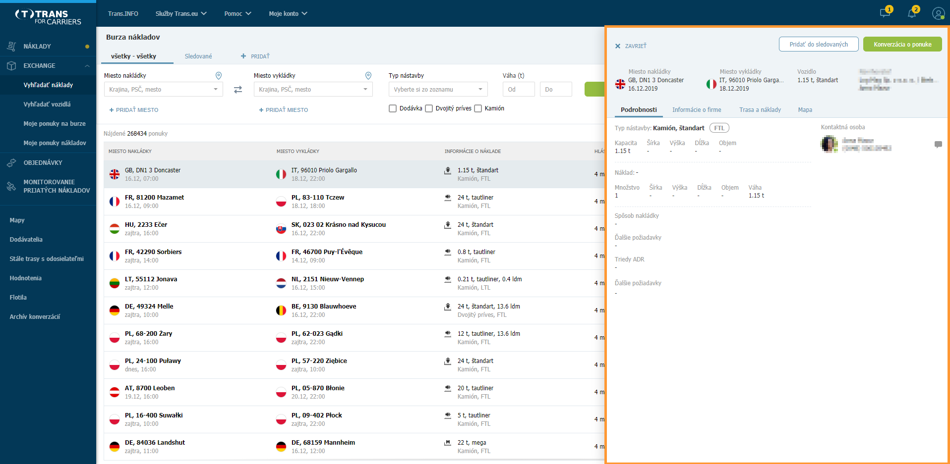
Task: Open Stále trasy s odosielateľmi
Action: [x=47, y=259]
